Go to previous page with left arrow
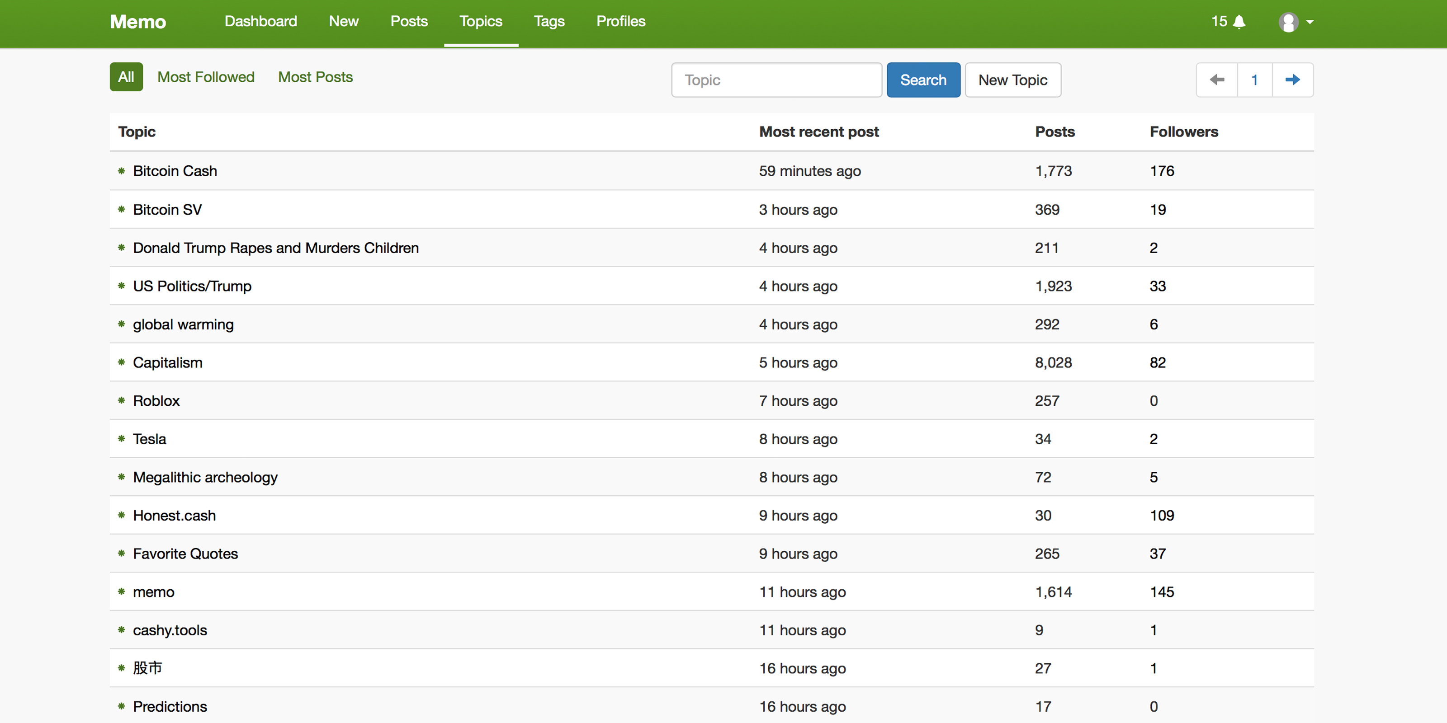Image resolution: width=1447 pixels, height=723 pixels. tap(1217, 80)
